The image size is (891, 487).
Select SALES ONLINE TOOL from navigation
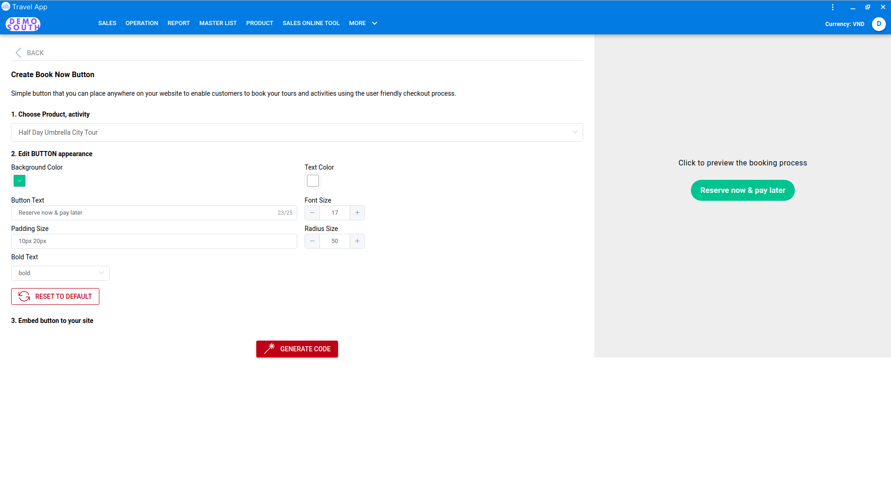pos(311,23)
